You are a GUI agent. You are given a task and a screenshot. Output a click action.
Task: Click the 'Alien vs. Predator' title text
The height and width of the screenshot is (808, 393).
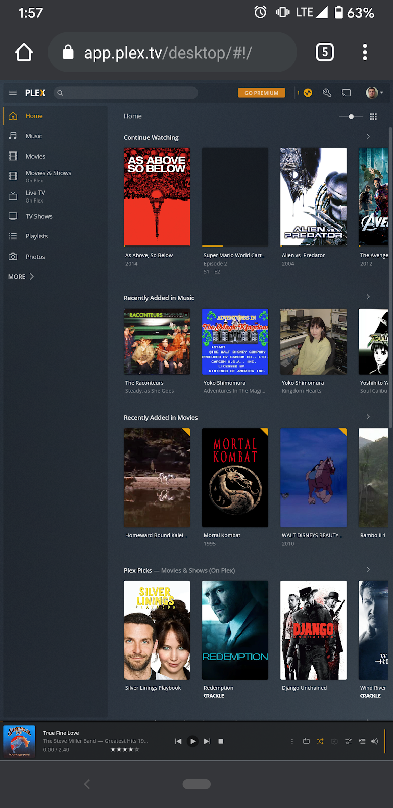[303, 255]
